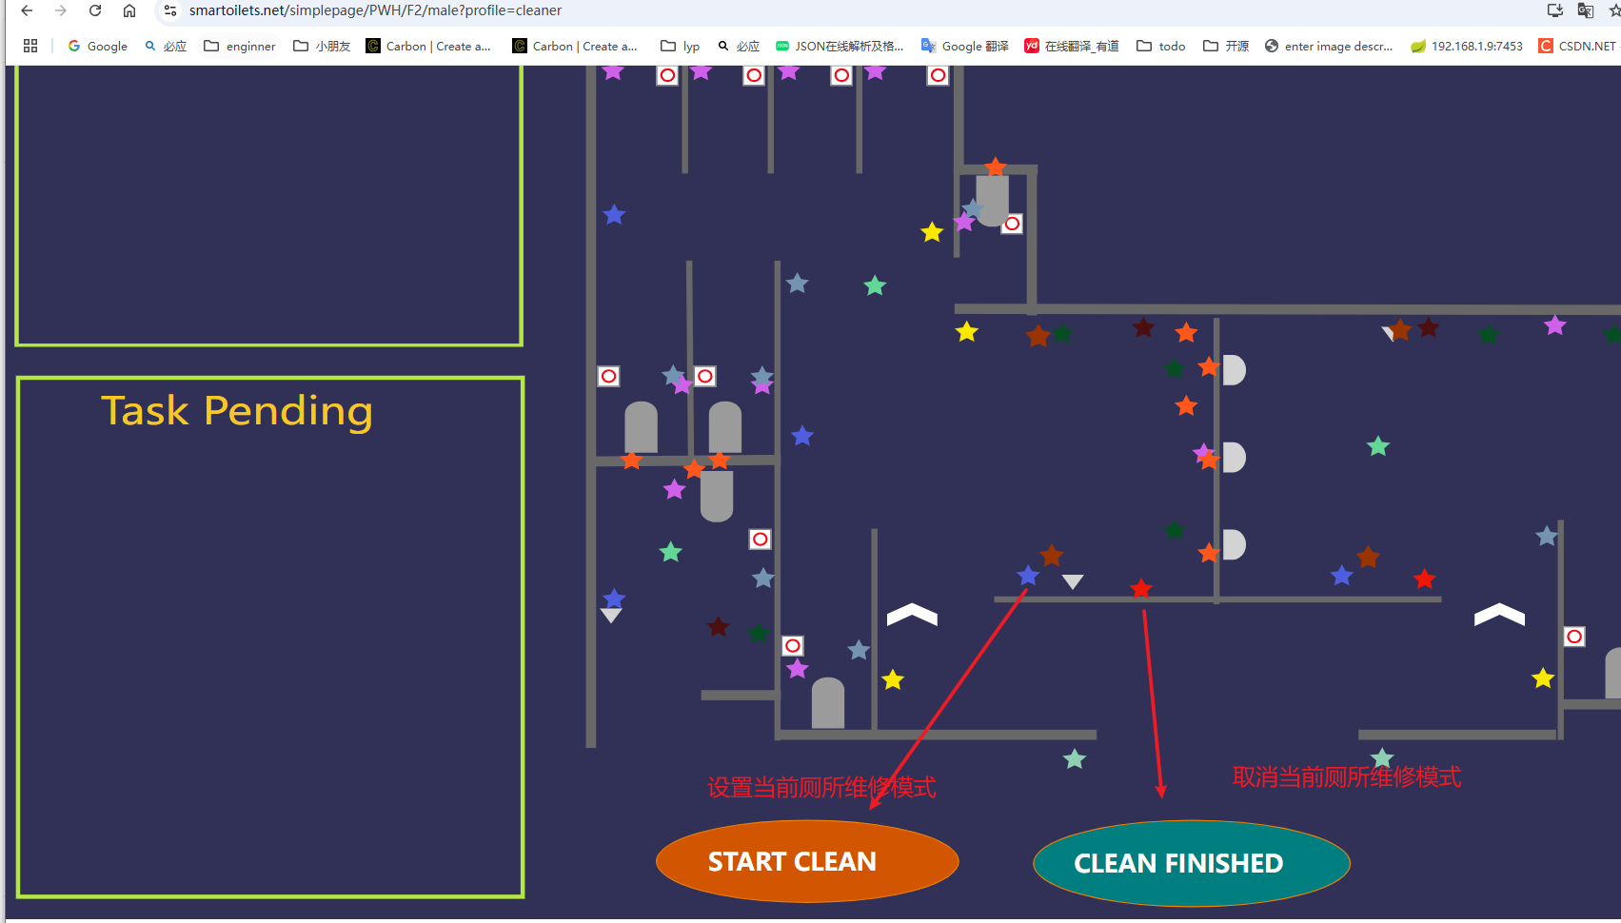Viewport: 1621px width, 923px height.
Task: Open the enter image descr... bookmark
Action: point(1329,46)
